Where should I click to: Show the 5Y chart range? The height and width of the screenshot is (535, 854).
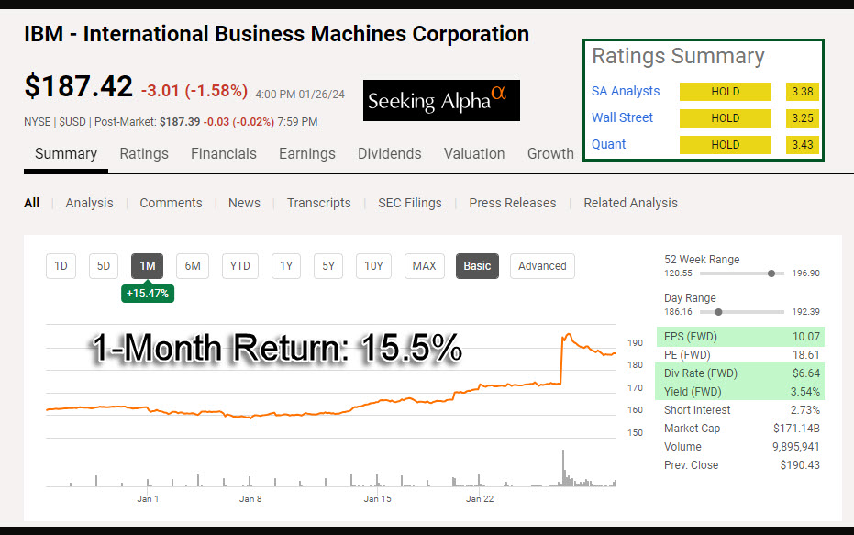(328, 266)
